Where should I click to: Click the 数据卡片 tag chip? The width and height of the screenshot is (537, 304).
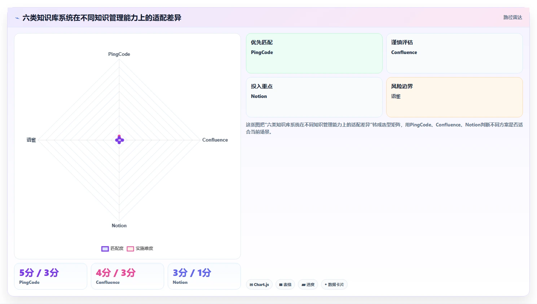pyautogui.click(x=334, y=285)
